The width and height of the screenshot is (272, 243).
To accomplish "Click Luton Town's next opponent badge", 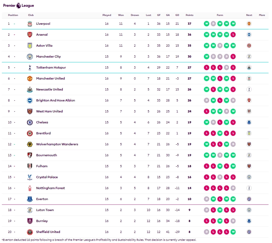I will pos(249,210).
